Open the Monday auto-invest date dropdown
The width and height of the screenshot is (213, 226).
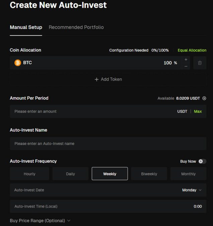(192, 190)
